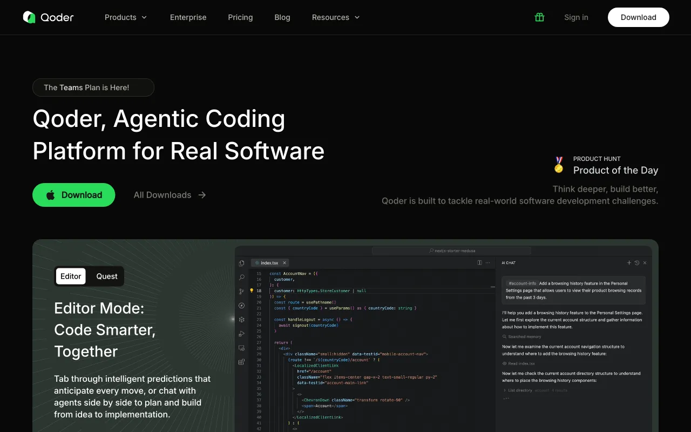Close the index.tsx tab
This screenshot has width=691, height=432.
tap(284, 263)
